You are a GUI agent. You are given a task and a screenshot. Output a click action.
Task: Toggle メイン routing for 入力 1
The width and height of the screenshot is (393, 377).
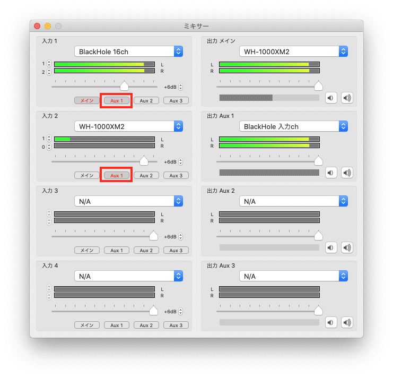[87, 101]
